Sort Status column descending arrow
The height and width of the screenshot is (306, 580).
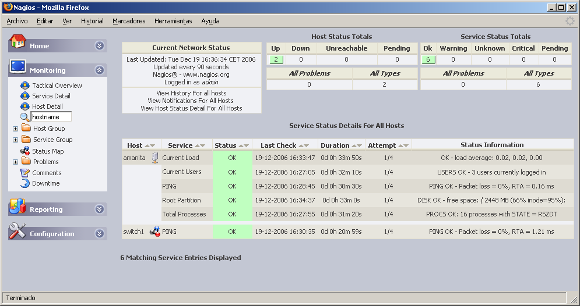[x=246, y=146]
